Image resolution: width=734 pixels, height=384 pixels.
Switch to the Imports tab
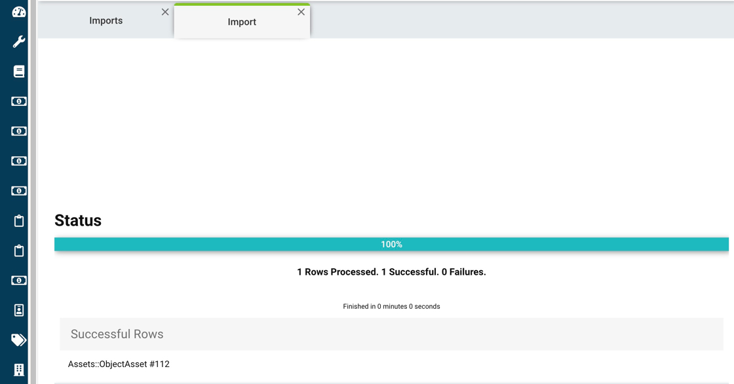(x=106, y=21)
